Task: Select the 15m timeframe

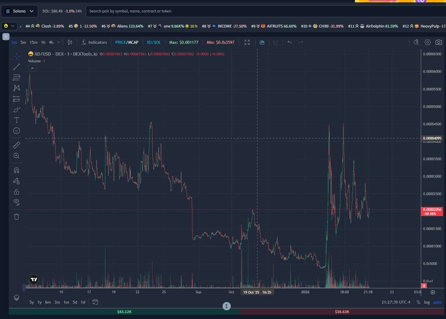Action: coord(34,42)
